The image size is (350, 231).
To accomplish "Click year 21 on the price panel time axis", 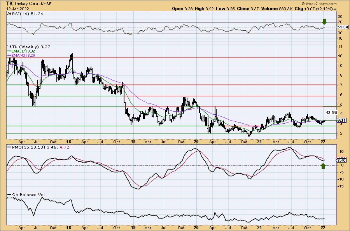I will tap(259, 142).
